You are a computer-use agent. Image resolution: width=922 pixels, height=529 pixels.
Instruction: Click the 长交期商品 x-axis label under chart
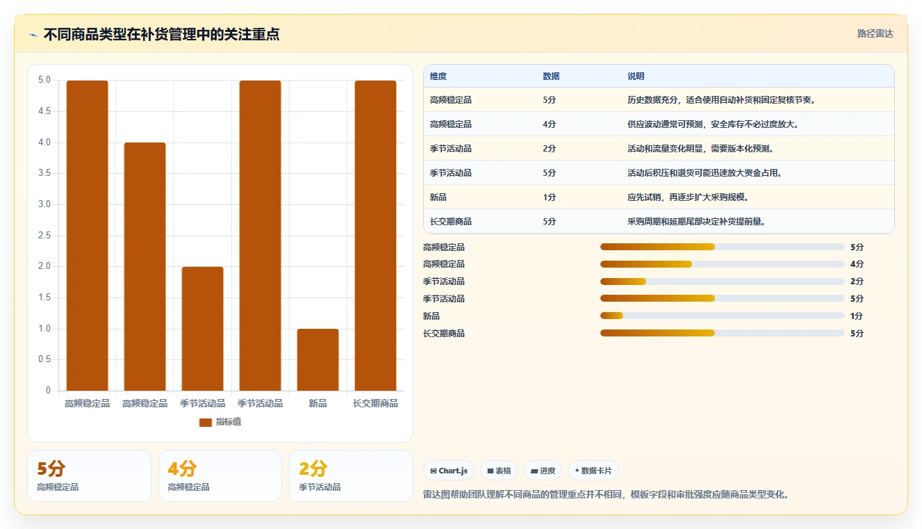pos(375,403)
